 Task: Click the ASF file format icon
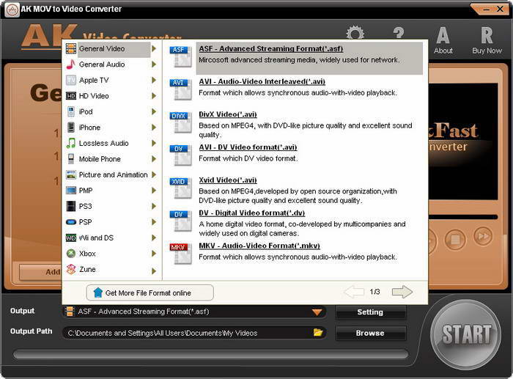pyautogui.click(x=180, y=57)
